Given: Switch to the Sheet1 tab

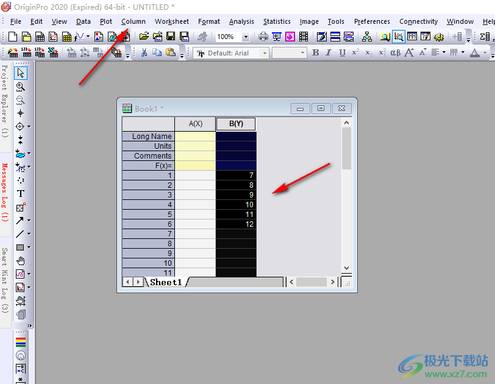Looking at the screenshot, I should (166, 282).
